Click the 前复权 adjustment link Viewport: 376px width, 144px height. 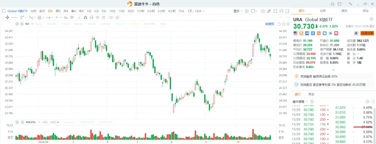(x=270, y=24)
